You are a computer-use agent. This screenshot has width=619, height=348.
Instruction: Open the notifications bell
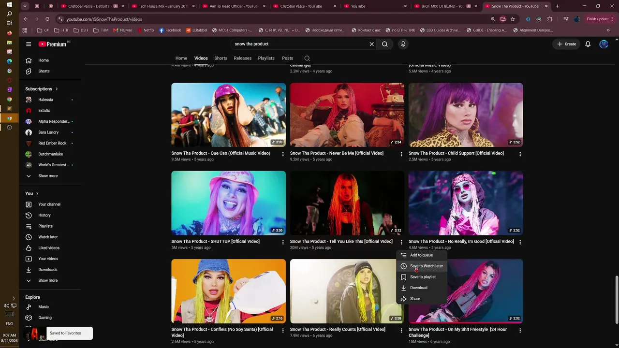[x=588, y=44]
